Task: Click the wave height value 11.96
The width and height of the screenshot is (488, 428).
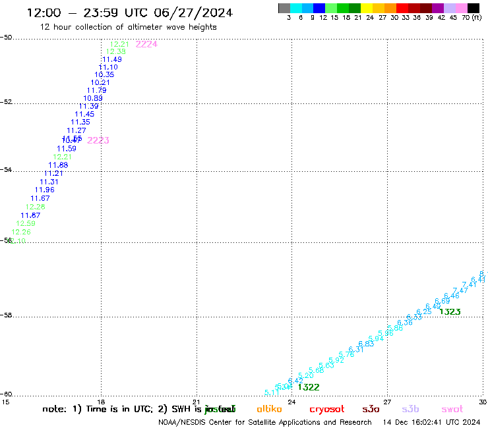Action: 44,190
